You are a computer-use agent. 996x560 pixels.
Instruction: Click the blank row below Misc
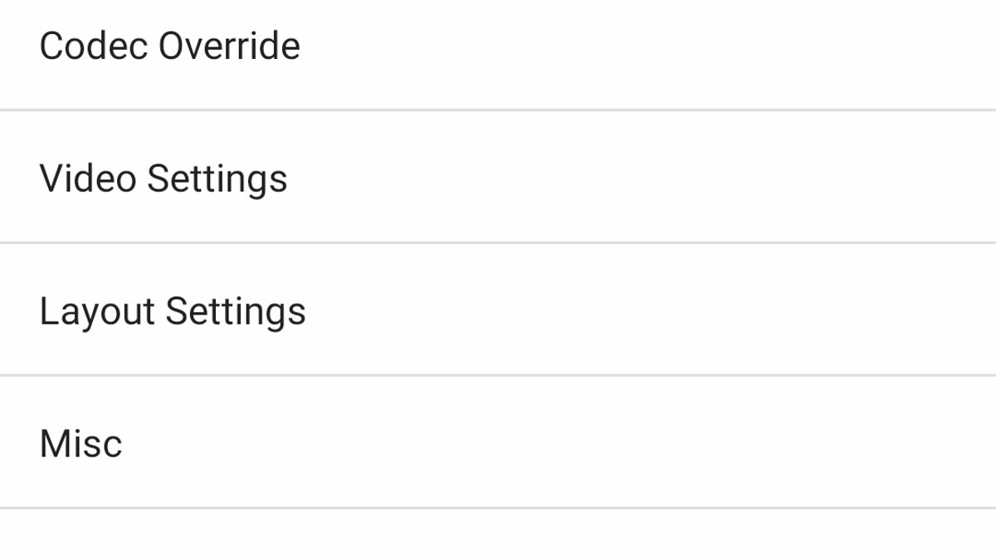click(x=498, y=535)
